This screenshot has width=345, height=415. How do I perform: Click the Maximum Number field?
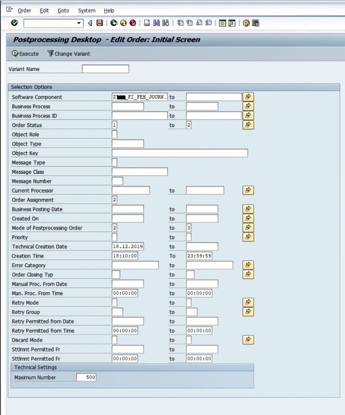click(86, 377)
